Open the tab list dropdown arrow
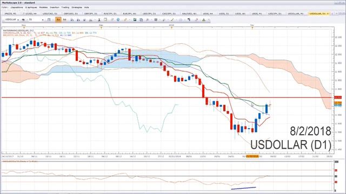Viewport: 346px width, 194px height. 336,13
